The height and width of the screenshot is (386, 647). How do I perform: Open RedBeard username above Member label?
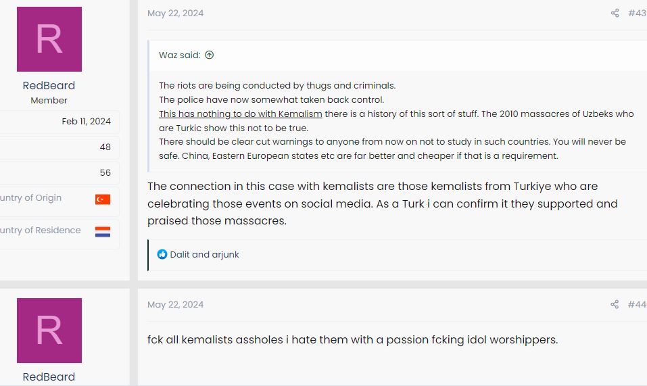[49, 86]
